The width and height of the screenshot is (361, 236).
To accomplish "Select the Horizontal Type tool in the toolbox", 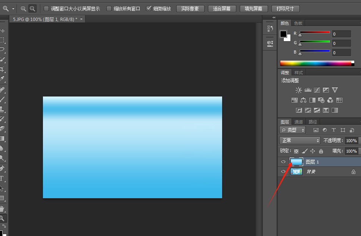I will tap(2, 178).
